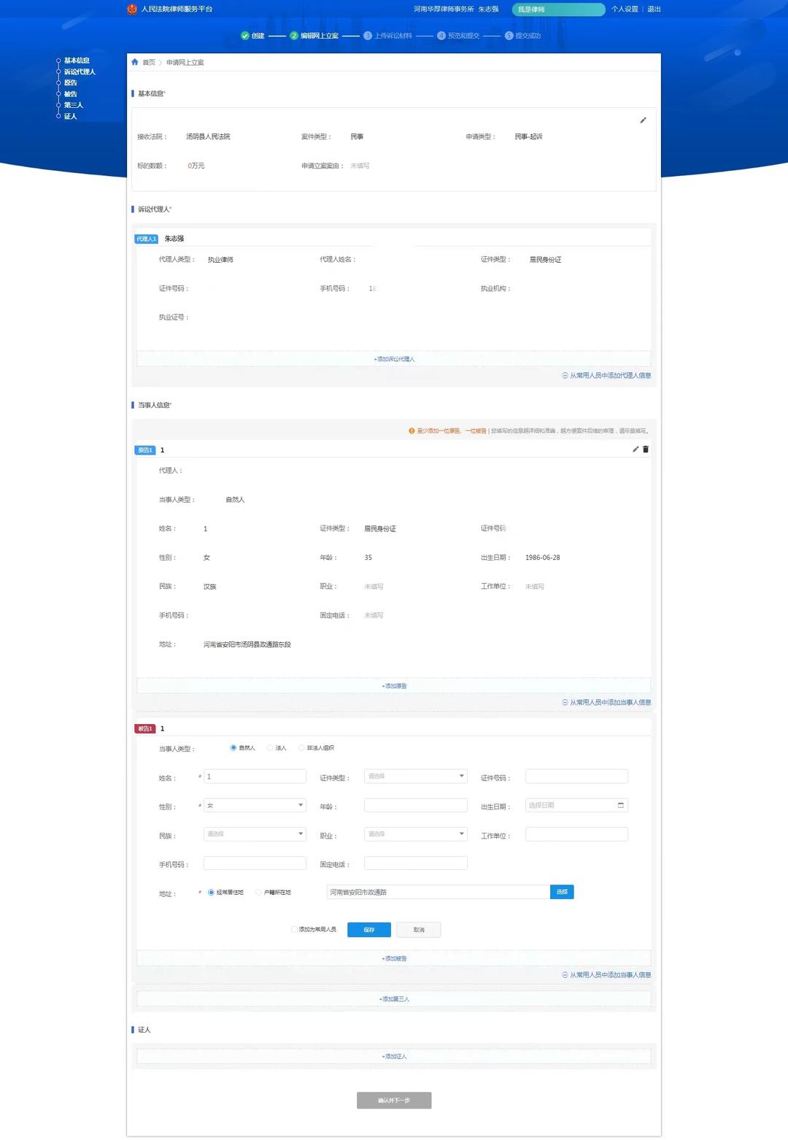
Task: Delete 原告1 using the trash icon
Action: [646, 450]
